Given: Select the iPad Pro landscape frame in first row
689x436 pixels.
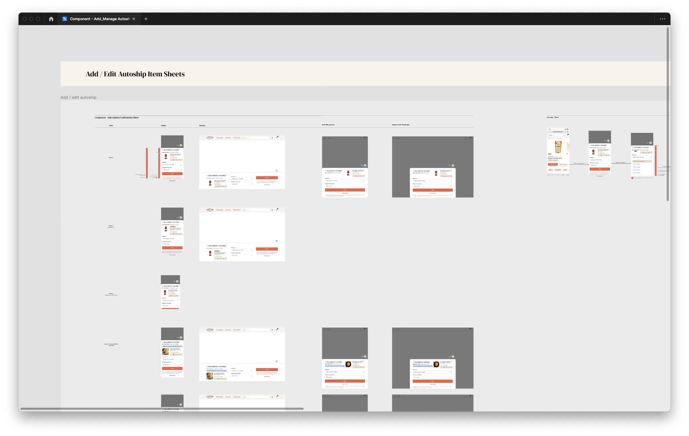Looking at the screenshot, I should pos(433,167).
